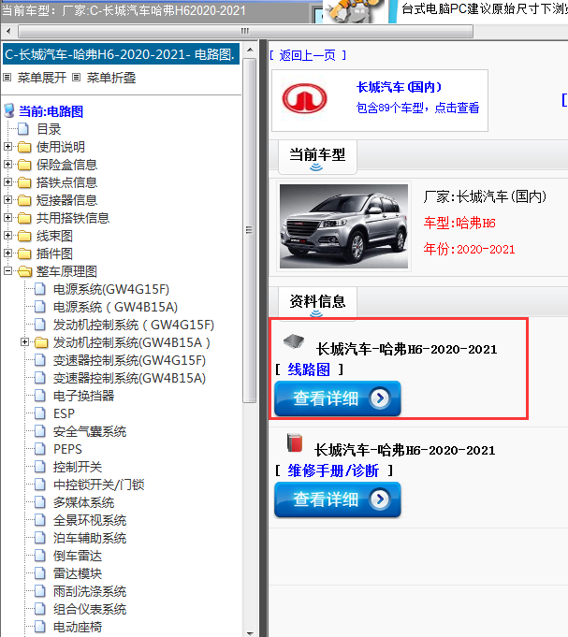This screenshot has height=637, width=568.
Task: Expand the 搭铁点信息 tree node
Action: [7, 182]
